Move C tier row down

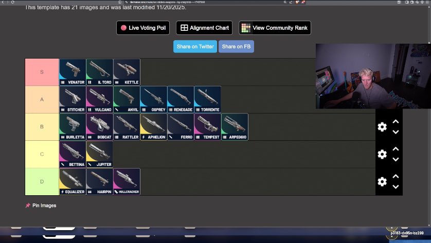click(396, 160)
